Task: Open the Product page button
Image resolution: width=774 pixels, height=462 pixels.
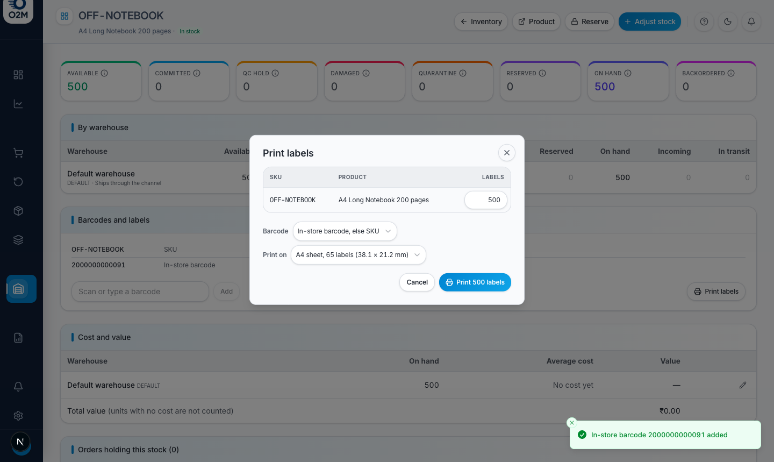Action: tap(536, 22)
